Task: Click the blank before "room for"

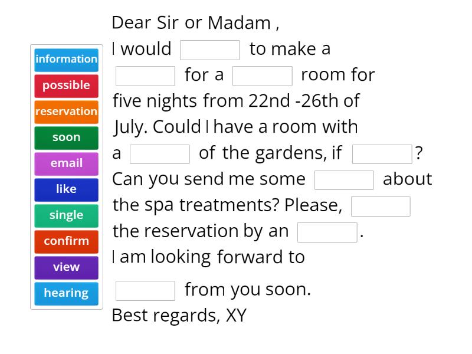Action: 263,75
